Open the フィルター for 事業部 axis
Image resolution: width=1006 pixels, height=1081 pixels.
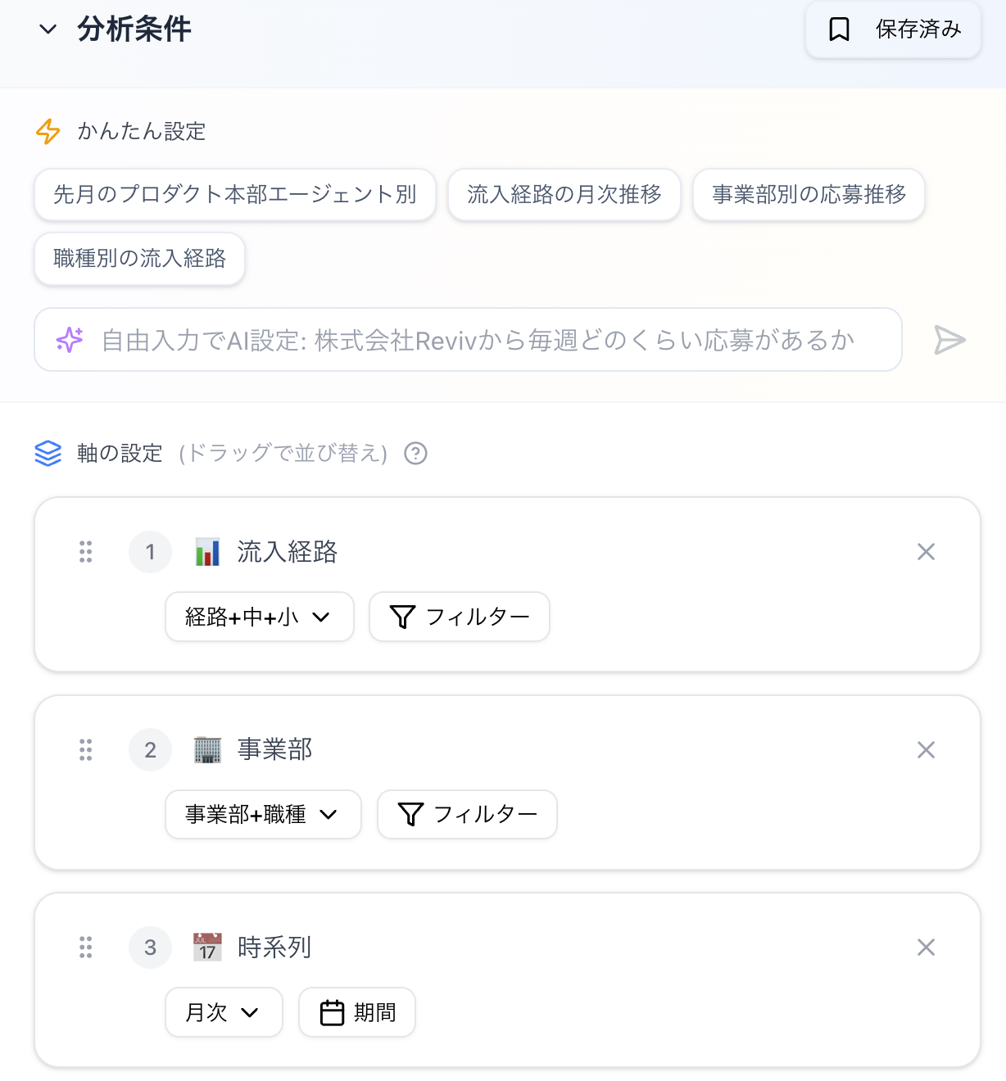[x=467, y=814]
